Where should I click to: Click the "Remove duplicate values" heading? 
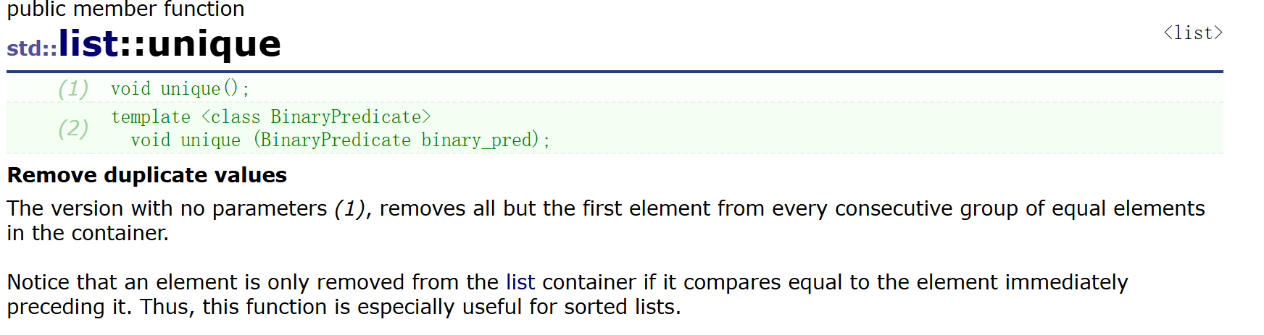point(147,175)
